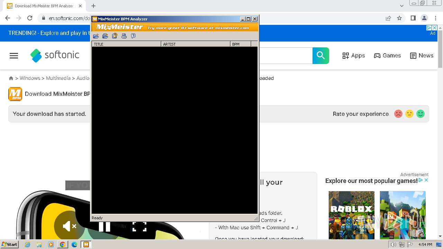Open Multimedia breadcrumb link

point(58,78)
